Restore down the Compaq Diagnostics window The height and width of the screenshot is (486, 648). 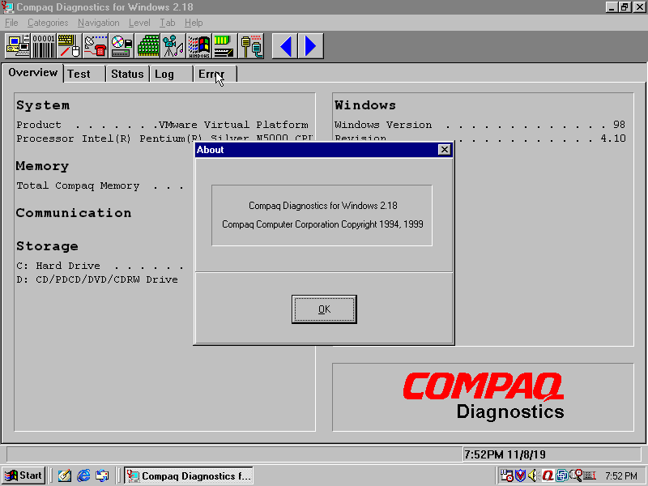pyautogui.click(x=625, y=7)
